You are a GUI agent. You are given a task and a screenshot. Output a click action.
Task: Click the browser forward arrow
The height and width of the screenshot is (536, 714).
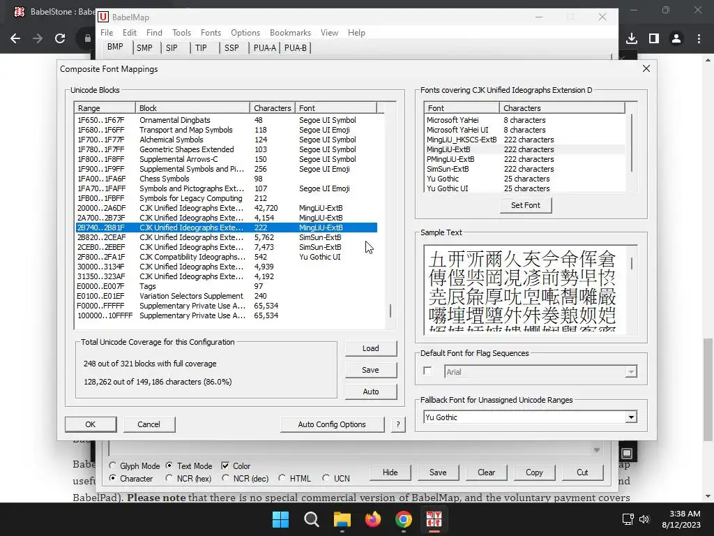[x=38, y=38]
